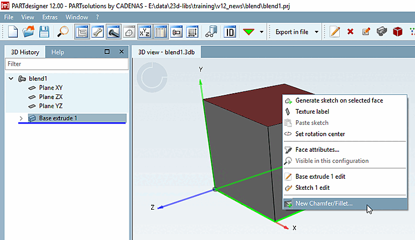This screenshot has width=415, height=240.
Task: Save with the floppy disk icon
Action: [44, 32]
